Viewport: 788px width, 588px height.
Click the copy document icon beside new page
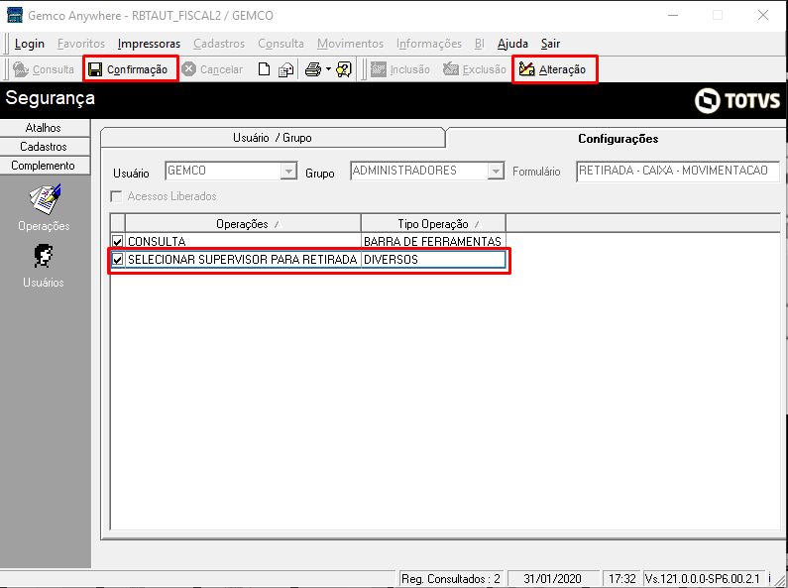point(285,69)
